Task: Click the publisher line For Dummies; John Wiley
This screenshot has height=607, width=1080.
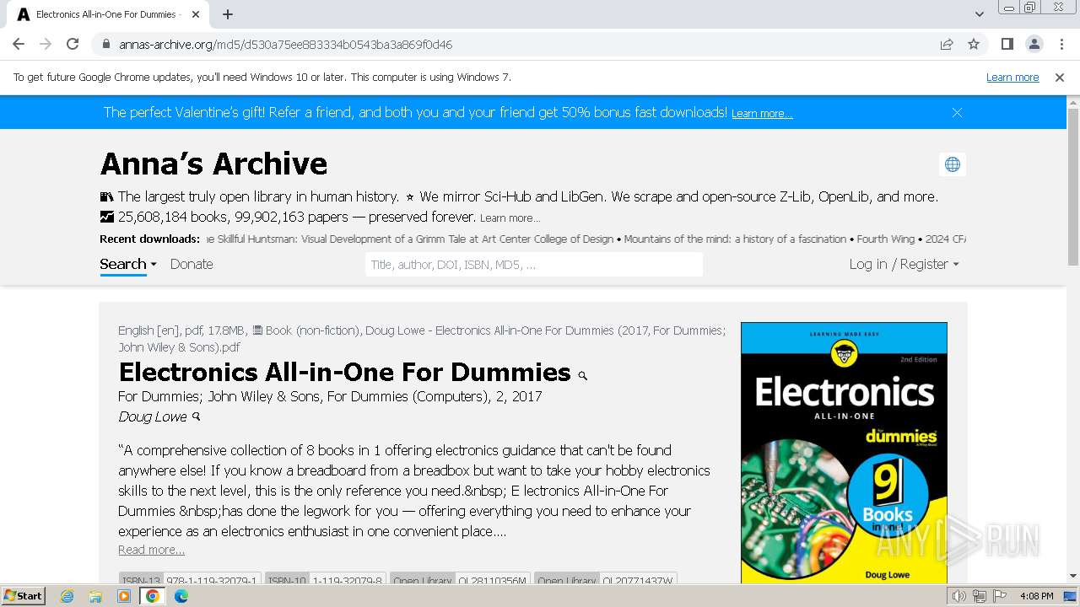Action: [330, 396]
